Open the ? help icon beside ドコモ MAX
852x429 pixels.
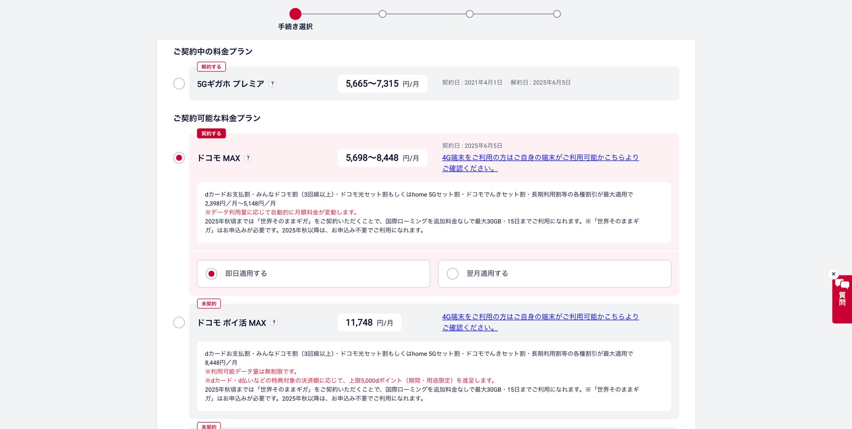click(248, 158)
